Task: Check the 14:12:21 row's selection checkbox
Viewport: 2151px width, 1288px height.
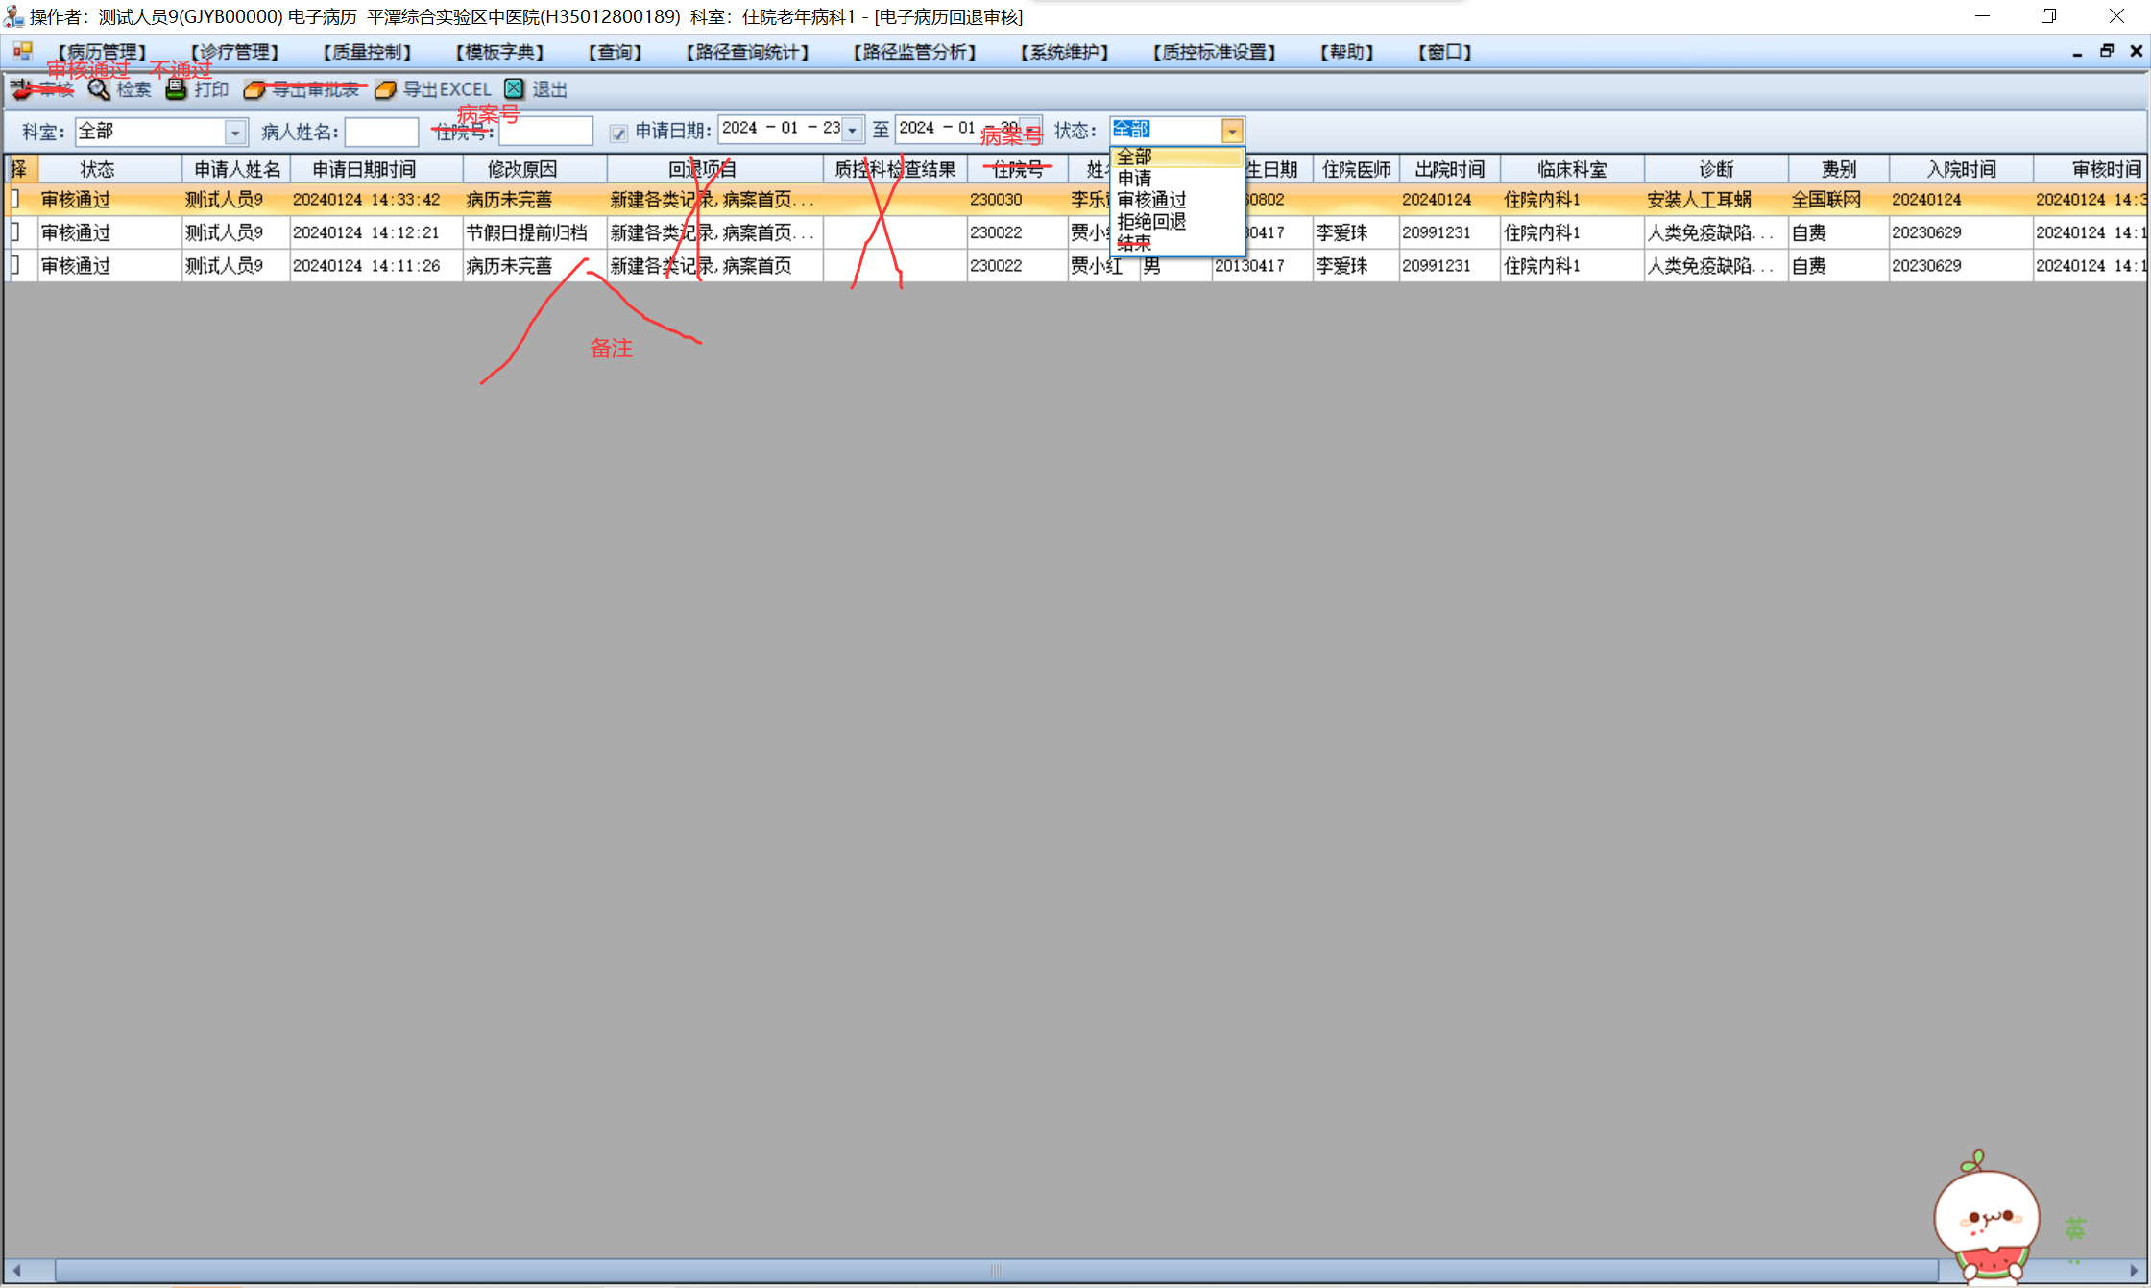Action: click(x=16, y=232)
